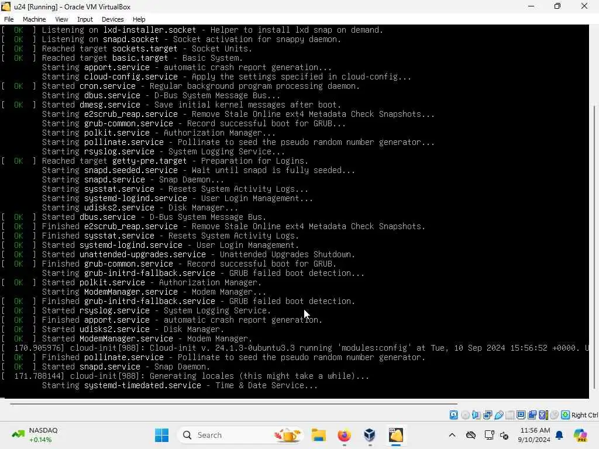Viewport: 599px width, 449px height.
Task: Click 'Starting systemd-timedated.service' line
Action: click(180, 385)
